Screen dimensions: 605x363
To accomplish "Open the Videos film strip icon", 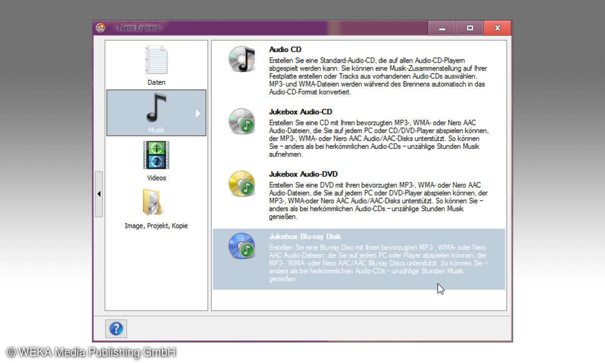I will pyautogui.click(x=156, y=155).
